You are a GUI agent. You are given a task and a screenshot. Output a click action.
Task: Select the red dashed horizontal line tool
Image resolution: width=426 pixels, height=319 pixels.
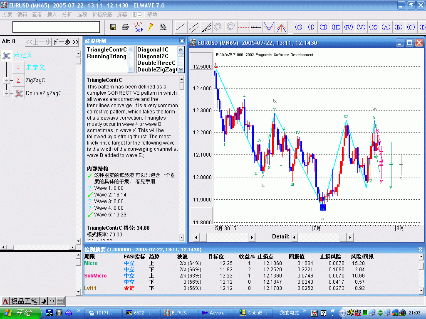(x=243, y=27)
